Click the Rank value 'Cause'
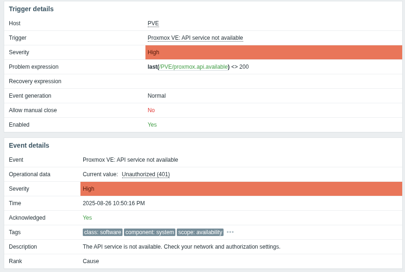Screen dimensions: 405x272 point(91,261)
